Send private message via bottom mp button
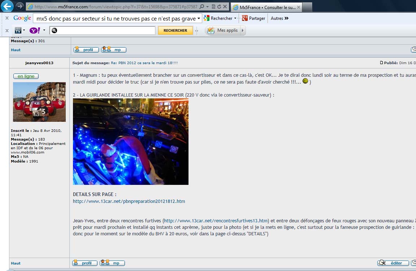This screenshot has height=271, width=416. (112, 263)
